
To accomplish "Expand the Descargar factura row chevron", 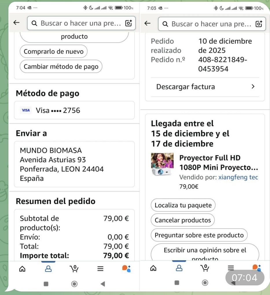I will [253, 87].
